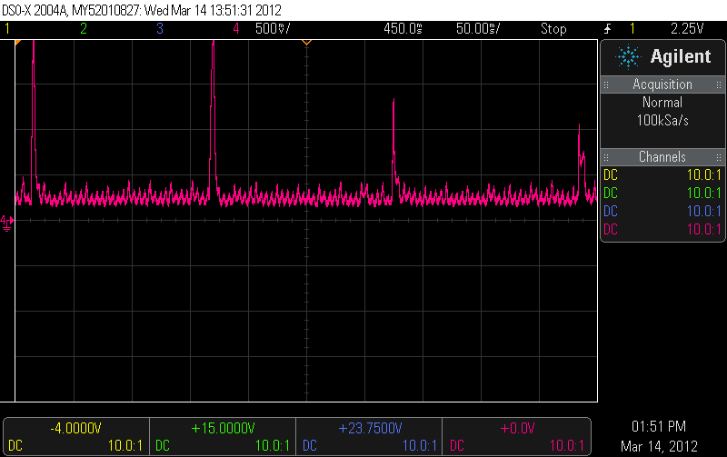Click the right grip dots on Channels header
This screenshot has width=727, height=457.
click(x=719, y=157)
